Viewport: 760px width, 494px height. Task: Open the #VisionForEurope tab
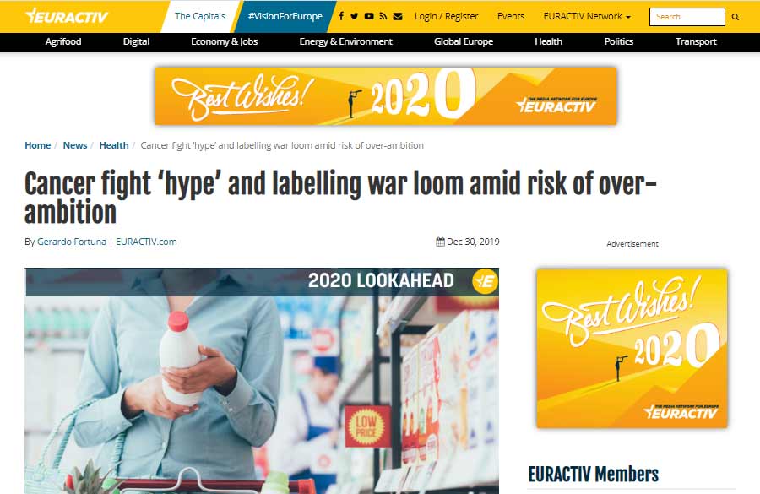coord(285,16)
